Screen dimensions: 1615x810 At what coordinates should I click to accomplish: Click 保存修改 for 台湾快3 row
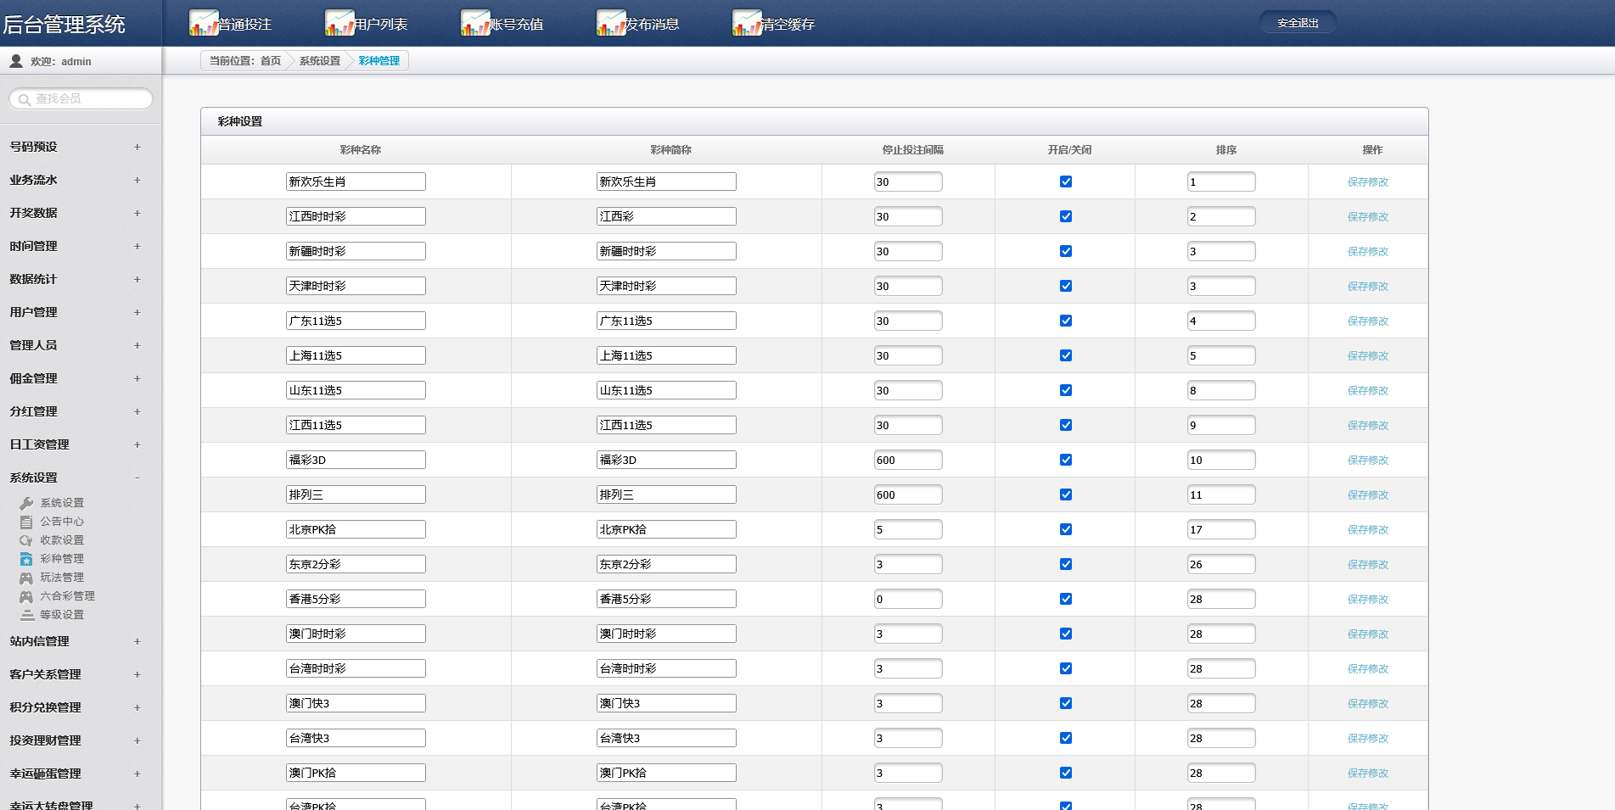[1368, 738]
